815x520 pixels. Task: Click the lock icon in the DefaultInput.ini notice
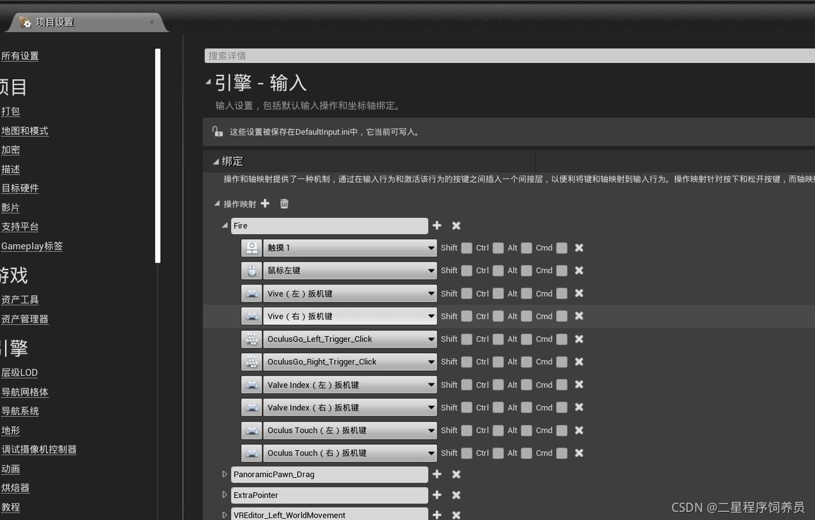pyautogui.click(x=217, y=131)
